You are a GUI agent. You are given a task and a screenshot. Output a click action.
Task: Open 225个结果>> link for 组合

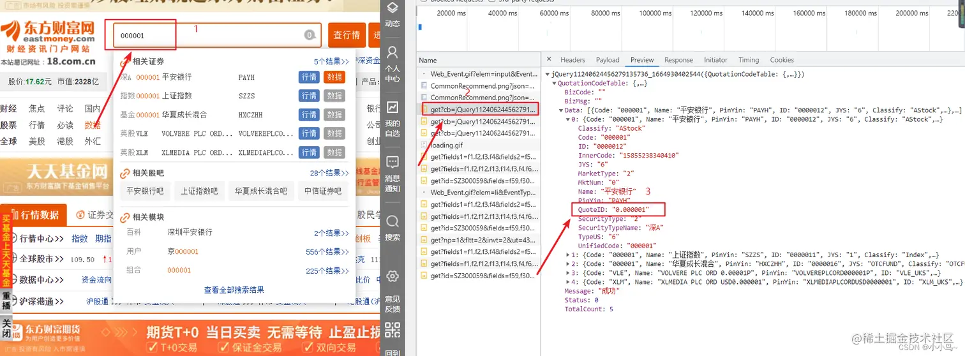[x=327, y=271]
